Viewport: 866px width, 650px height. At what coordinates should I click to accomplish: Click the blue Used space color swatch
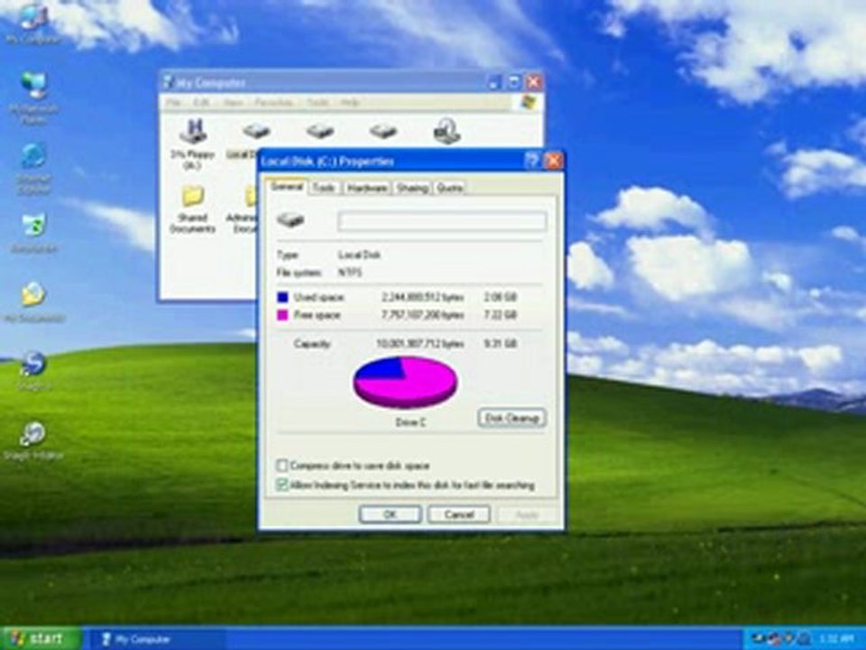click(x=282, y=297)
